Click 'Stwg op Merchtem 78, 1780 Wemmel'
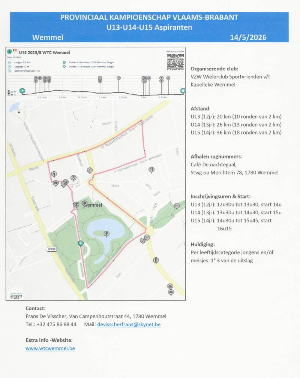Image resolution: width=300 pixels, height=378 pixels. [x=235, y=173]
